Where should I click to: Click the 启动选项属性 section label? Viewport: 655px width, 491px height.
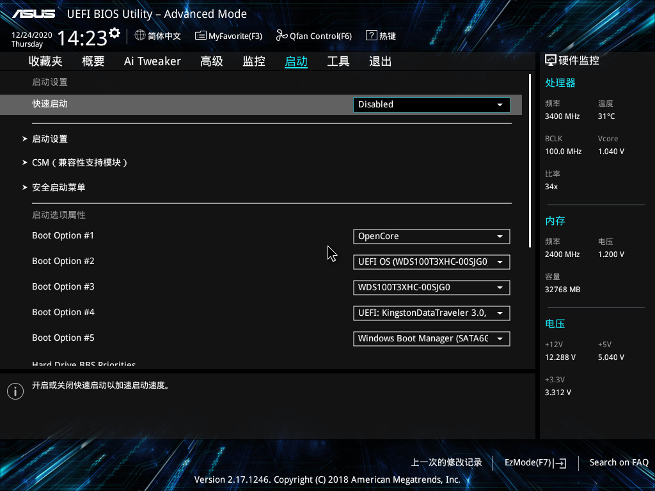point(59,215)
